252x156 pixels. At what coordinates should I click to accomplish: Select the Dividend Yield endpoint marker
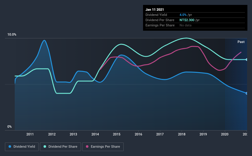pyautogui.click(x=246, y=93)
